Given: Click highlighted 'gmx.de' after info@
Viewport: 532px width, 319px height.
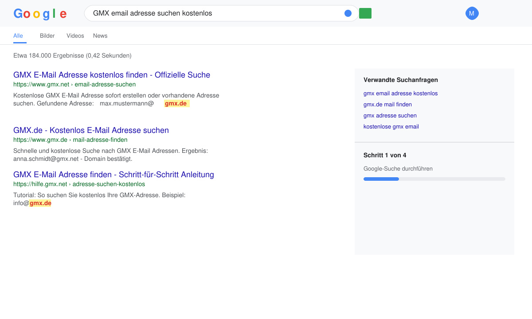Looking at the screenshot, I should pos(40,203).
